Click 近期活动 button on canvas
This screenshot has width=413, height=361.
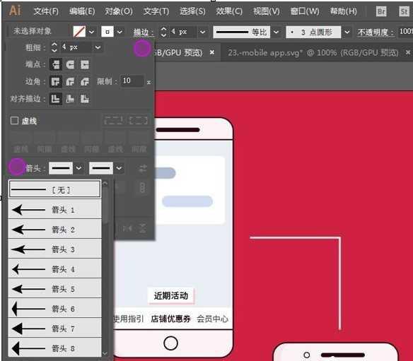[171, 296]
